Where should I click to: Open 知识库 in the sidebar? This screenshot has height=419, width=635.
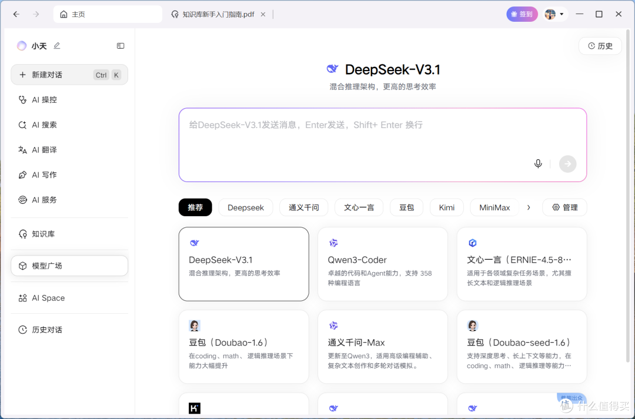point(69,234)
